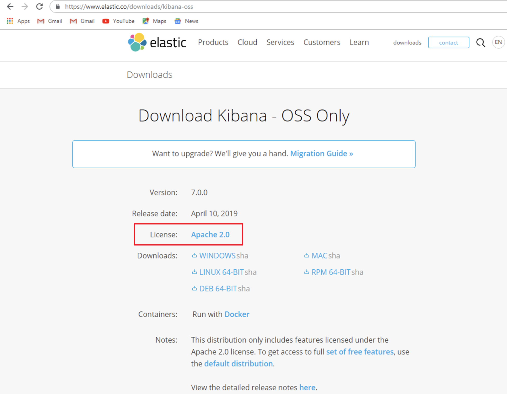The image size is (507, 394).
Task: Expand the Learn menu
Action: tap(359, 42)
